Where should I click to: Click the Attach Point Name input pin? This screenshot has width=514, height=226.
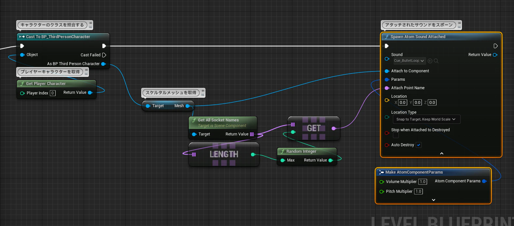[x=387, y=88]
